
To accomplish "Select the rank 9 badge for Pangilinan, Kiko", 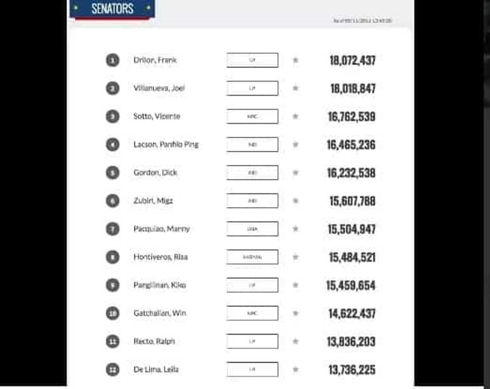I will pyautogui.click(x=112, y=285).
